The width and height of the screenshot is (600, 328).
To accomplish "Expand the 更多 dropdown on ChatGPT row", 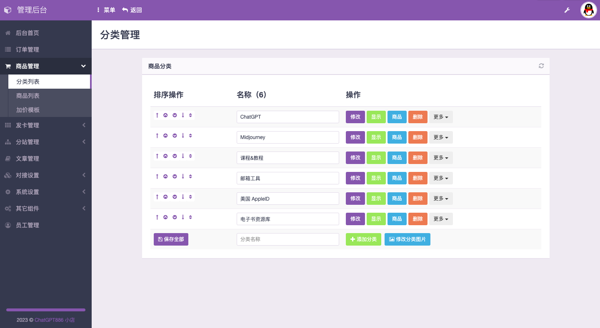I will point(441,117).
